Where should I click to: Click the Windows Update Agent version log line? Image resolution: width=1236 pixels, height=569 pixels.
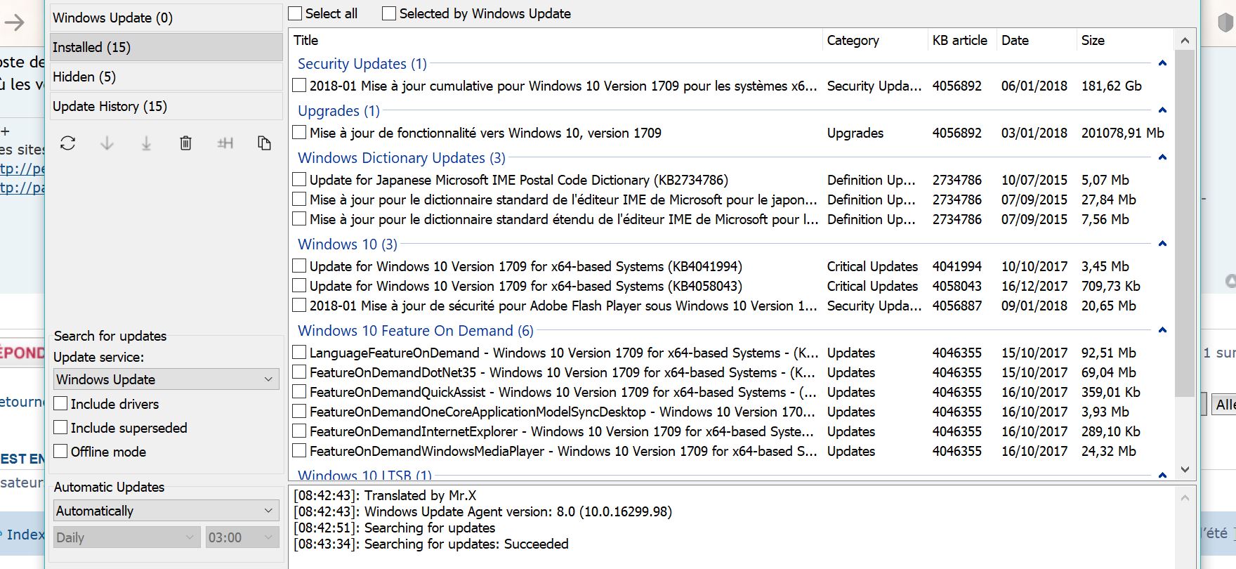point(483,511)
